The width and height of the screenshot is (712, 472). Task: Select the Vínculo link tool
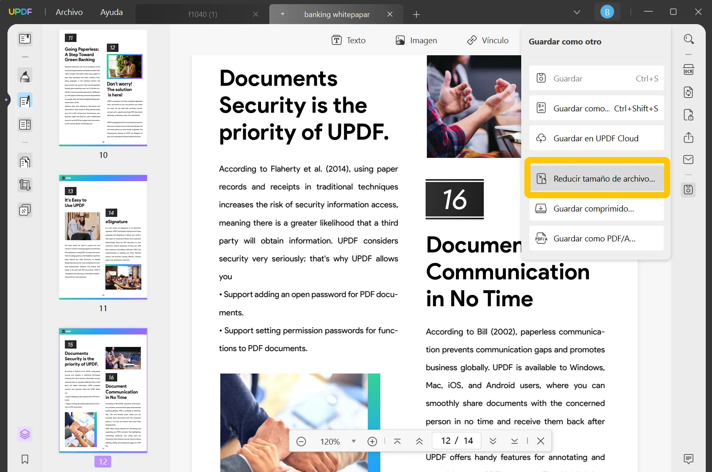pos(488,40)
